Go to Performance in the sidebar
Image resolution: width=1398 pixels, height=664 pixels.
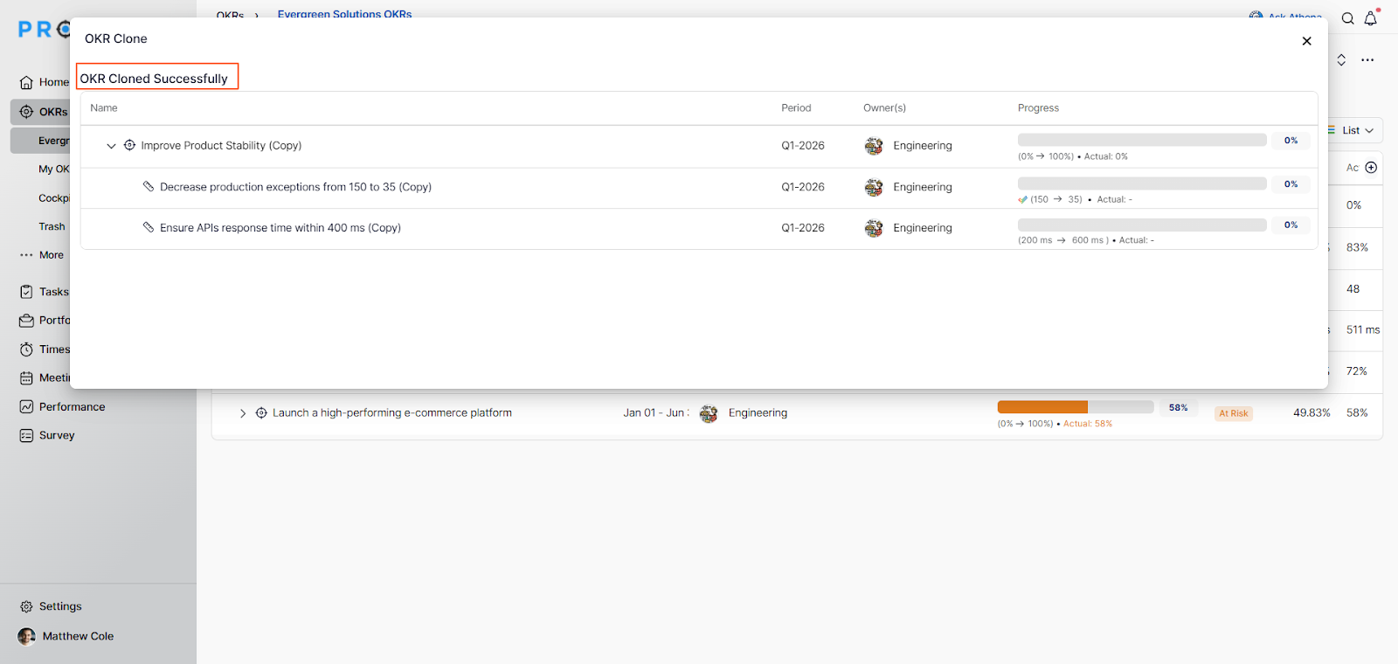click(x=72, y=407)
